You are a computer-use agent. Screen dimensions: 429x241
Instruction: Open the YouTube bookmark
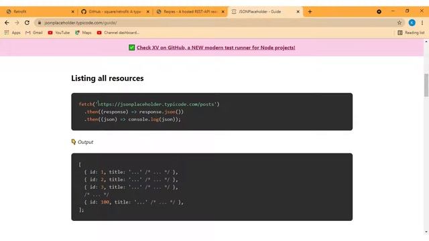(x=59, y=33)
